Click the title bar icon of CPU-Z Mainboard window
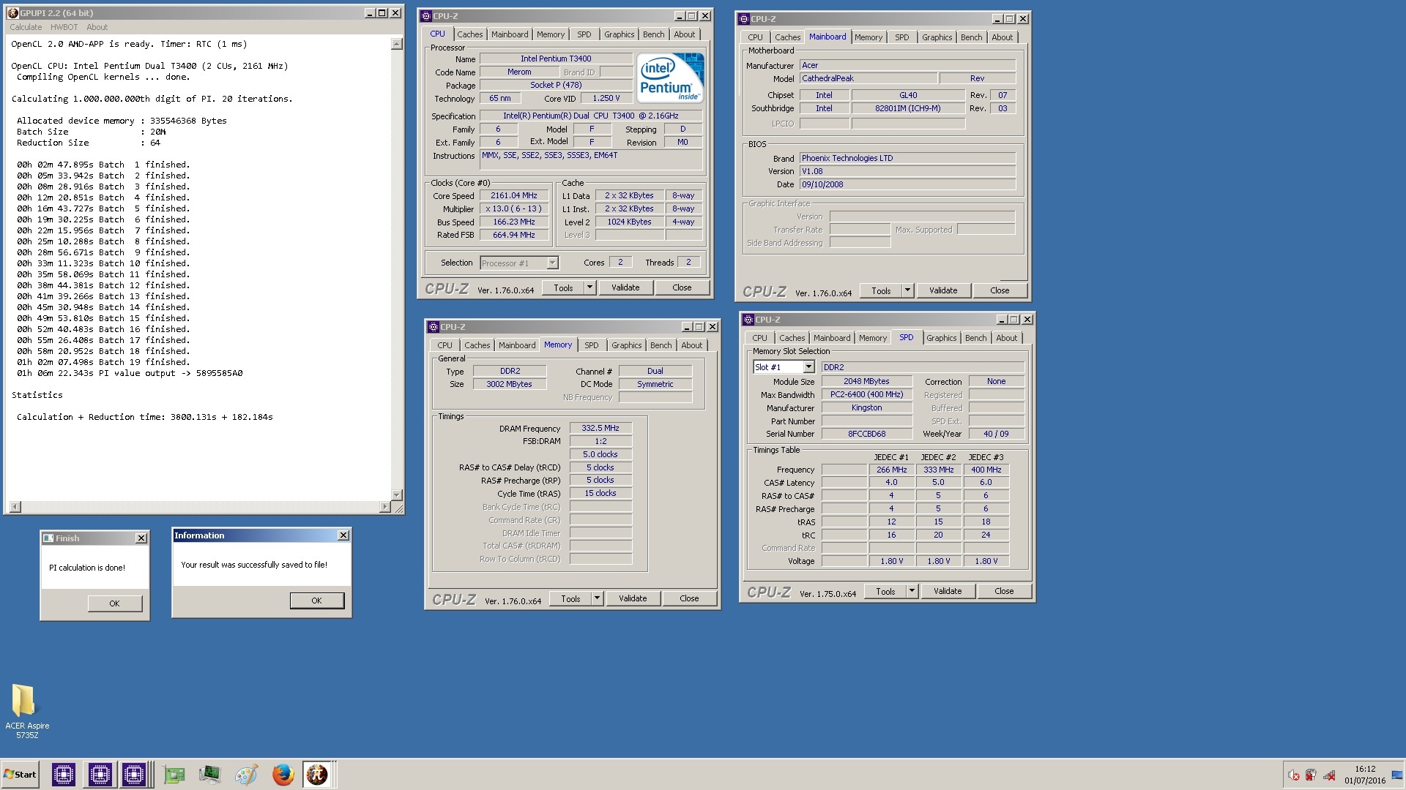The width and height of the screenshot is (1406, 790). point(744,19)
